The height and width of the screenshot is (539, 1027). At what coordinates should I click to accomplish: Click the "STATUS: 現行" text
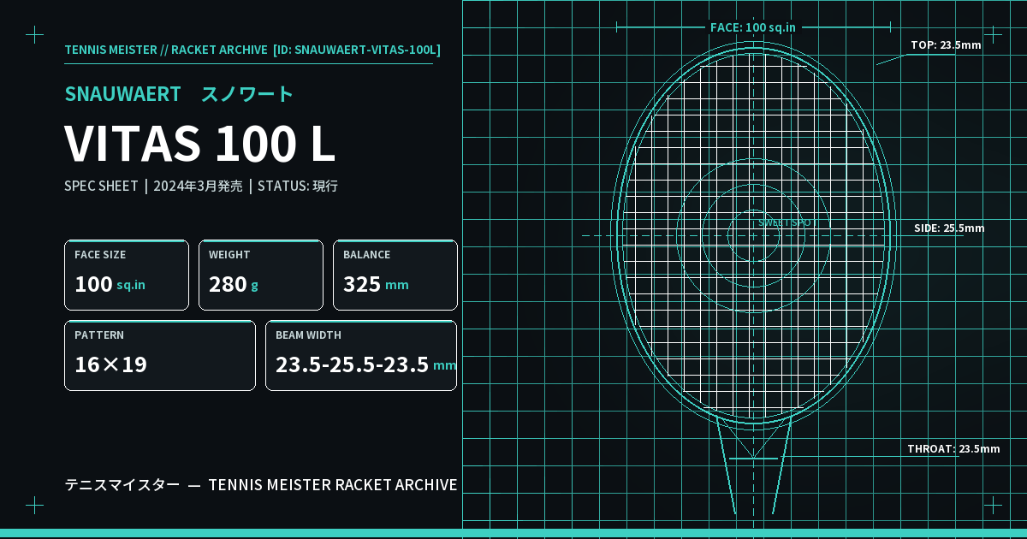coord(298,186)
